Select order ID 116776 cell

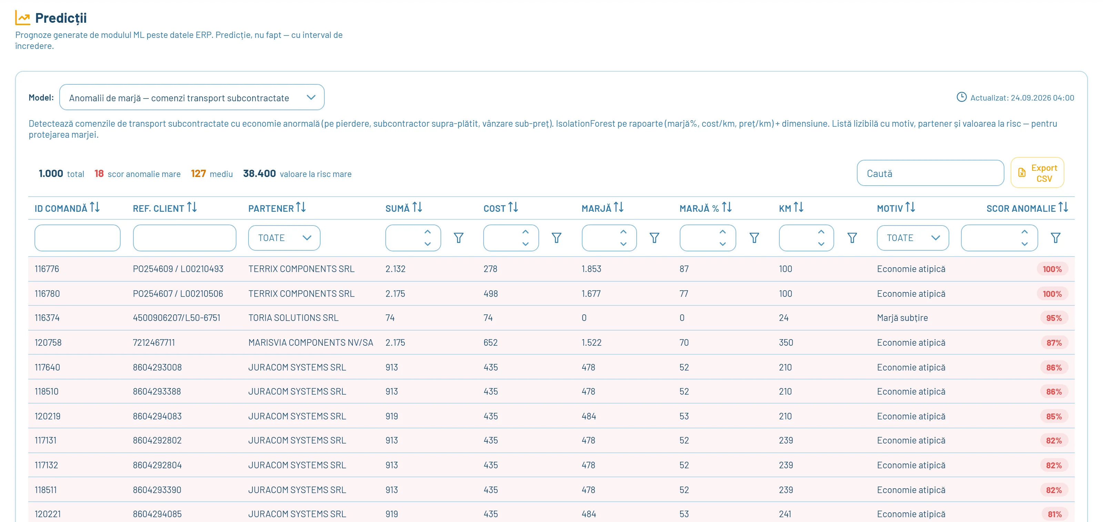click(x=47, y=269)
